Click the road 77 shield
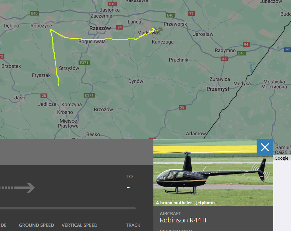Image resolution: width=291 pixels, height=231 pixels. 191,14
